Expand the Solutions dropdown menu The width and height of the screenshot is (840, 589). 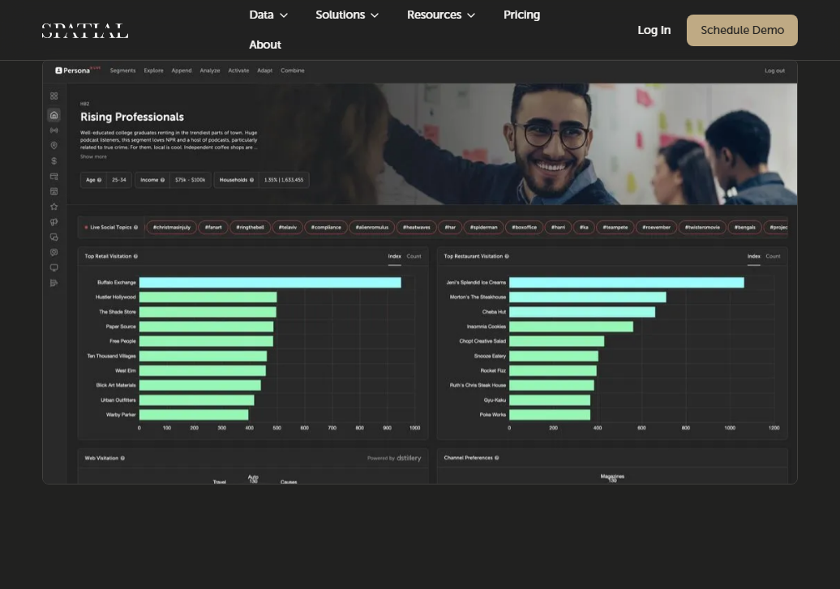tap(346, 15)
